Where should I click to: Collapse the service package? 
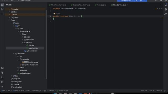click(x=23, y=43)
